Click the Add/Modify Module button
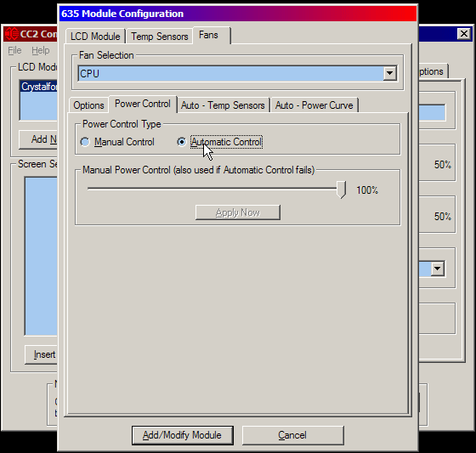 [183, 435]
